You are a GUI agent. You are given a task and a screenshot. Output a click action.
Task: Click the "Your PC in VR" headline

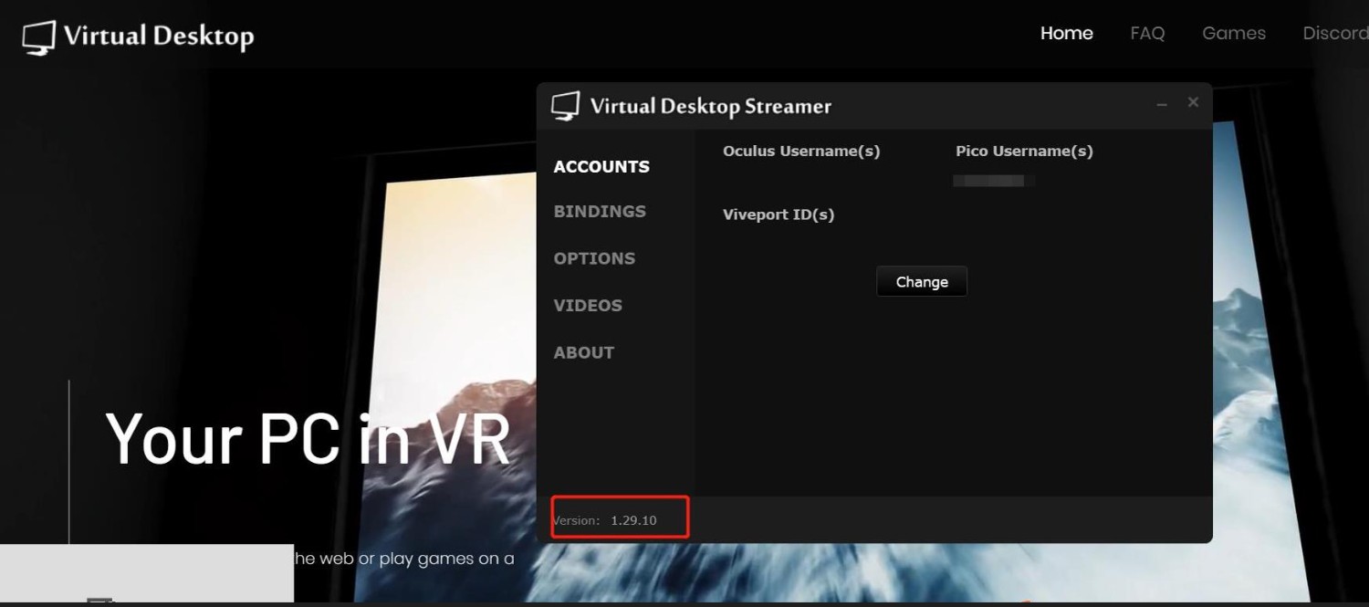coord(308,439)
